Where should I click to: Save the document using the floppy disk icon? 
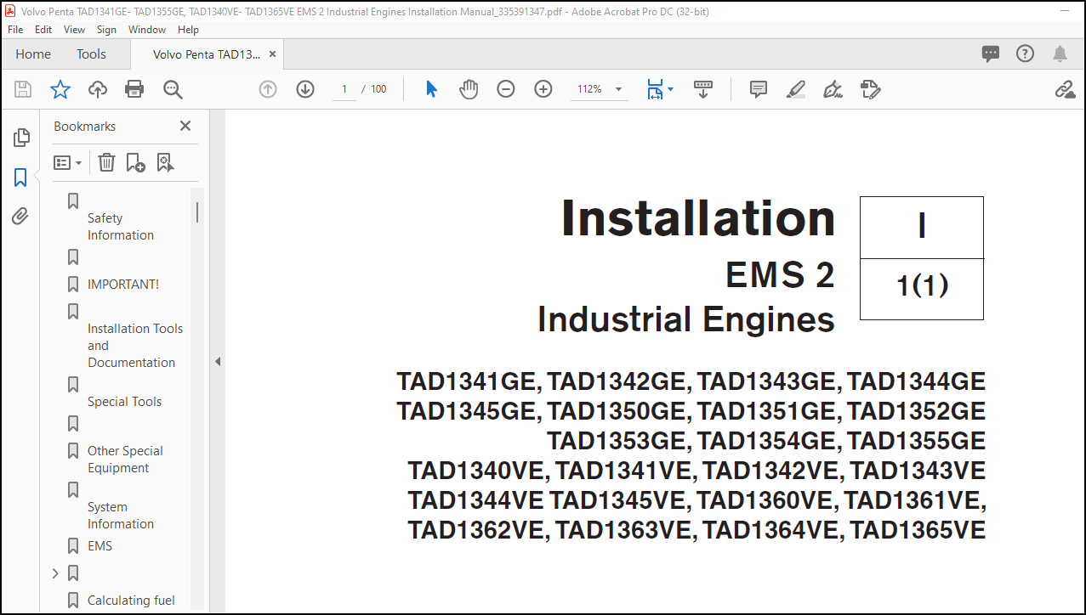(23, 89)
